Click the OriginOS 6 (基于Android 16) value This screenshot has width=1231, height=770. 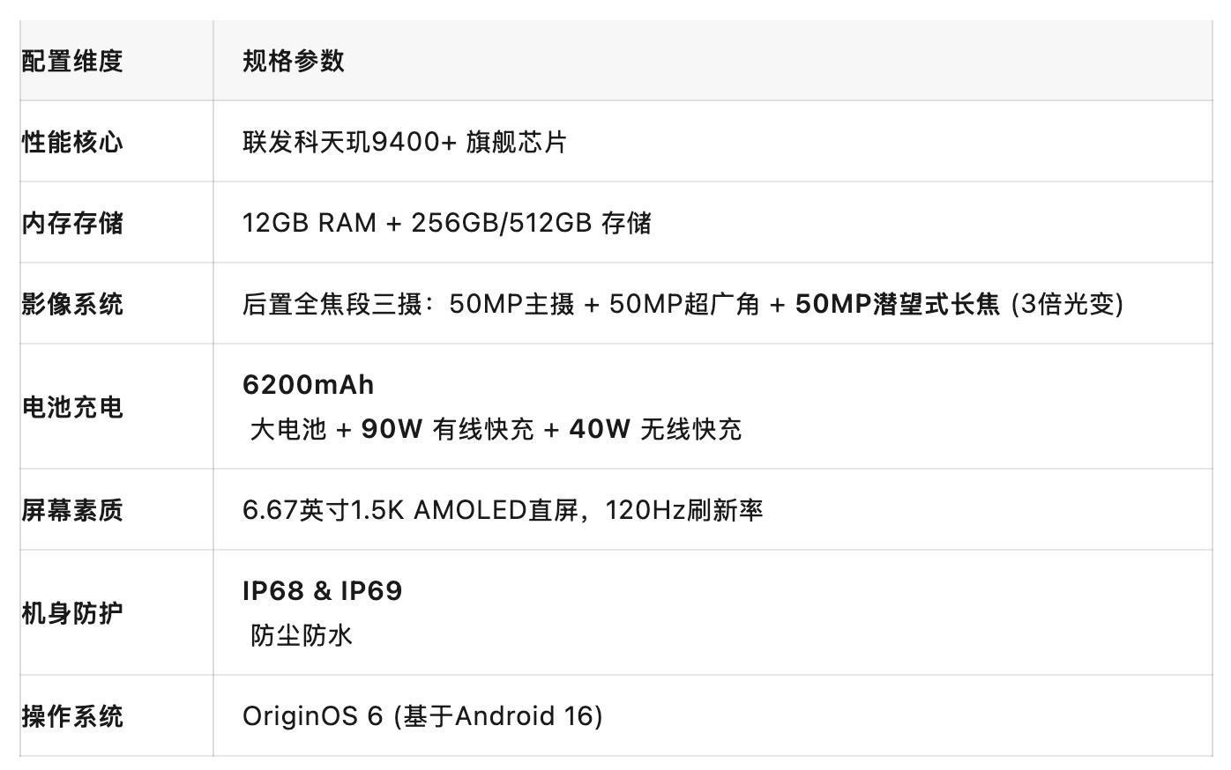click(422, 716)
